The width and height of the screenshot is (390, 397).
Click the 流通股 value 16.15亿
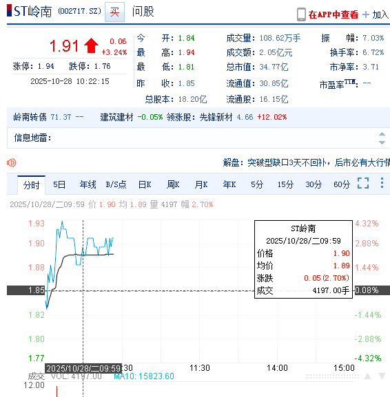click(274, 99)
